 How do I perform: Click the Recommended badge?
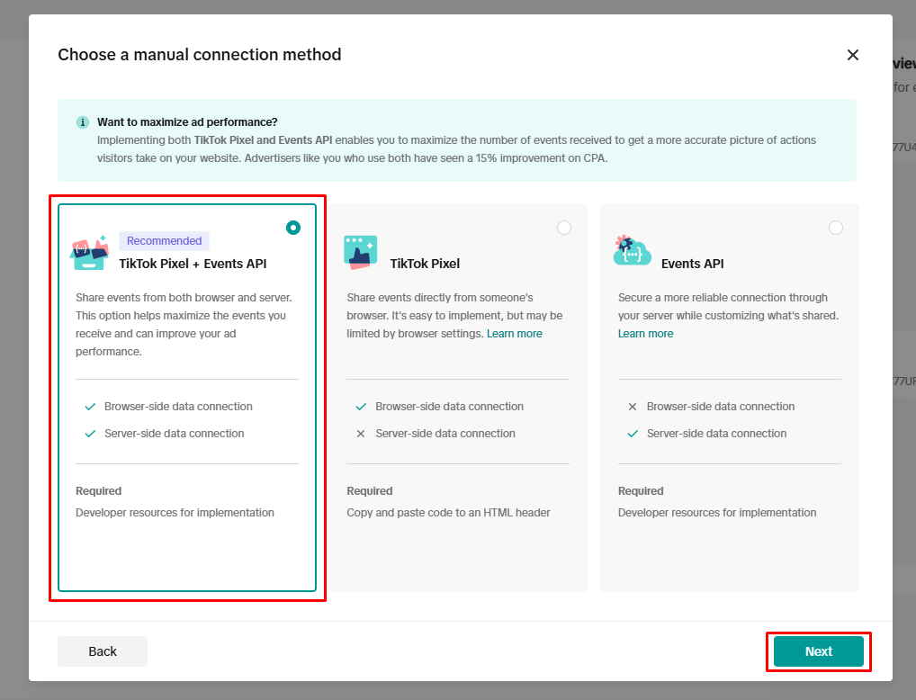[x=164, y=241]
